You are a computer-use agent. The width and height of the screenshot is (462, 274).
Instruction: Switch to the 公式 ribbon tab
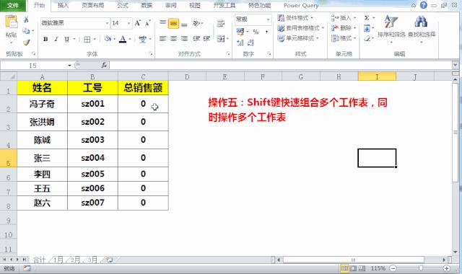[123, 5]
